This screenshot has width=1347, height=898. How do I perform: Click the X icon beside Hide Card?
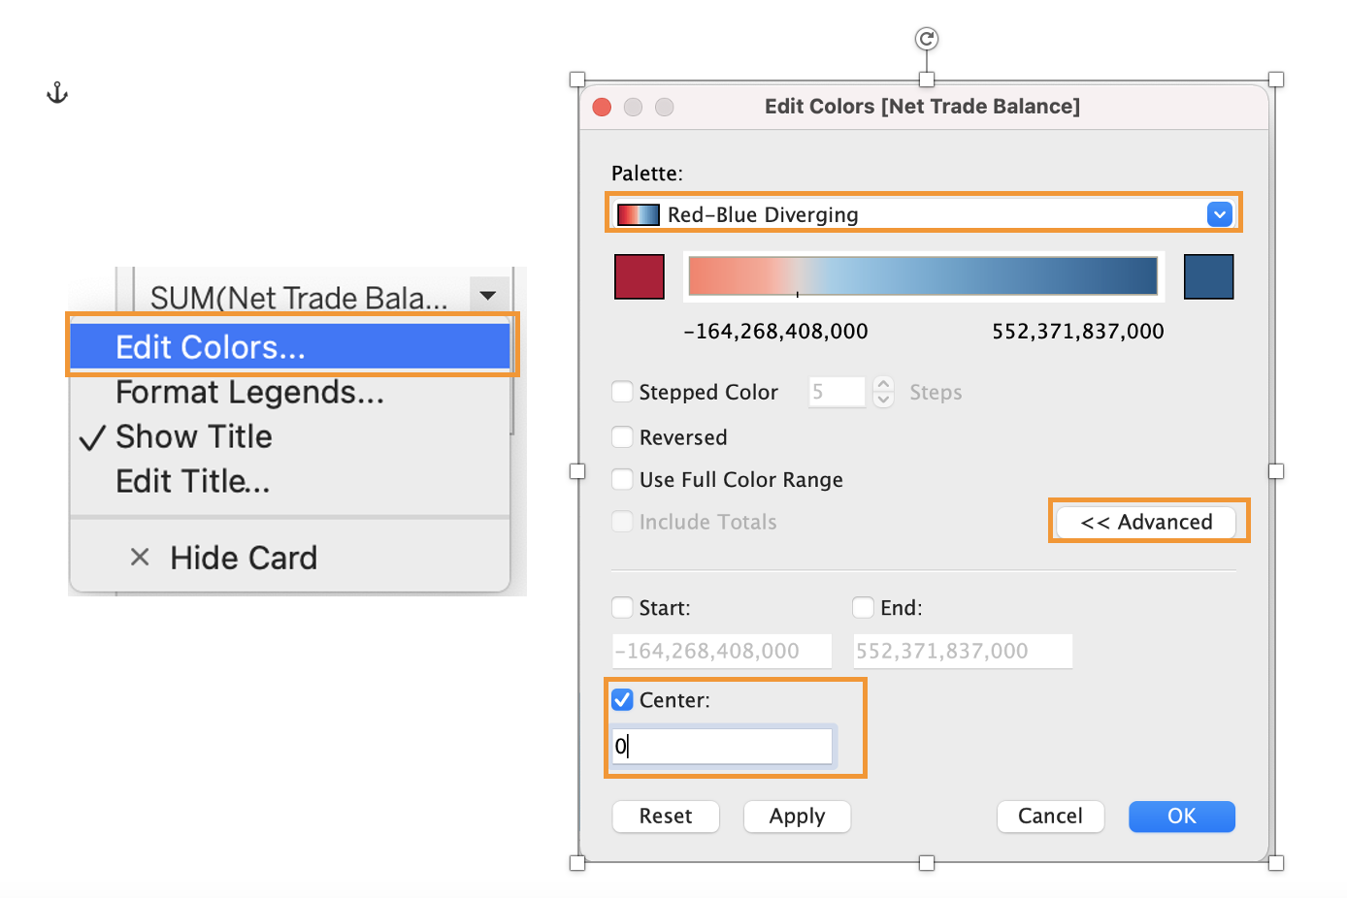coord(140,558)
